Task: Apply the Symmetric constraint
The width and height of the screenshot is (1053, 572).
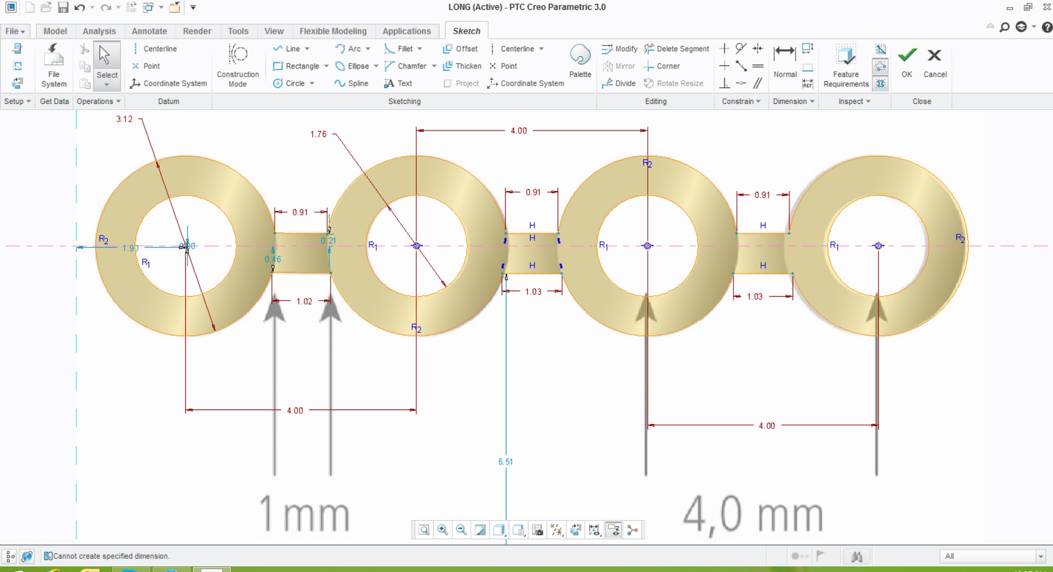Action: (758, 49)
